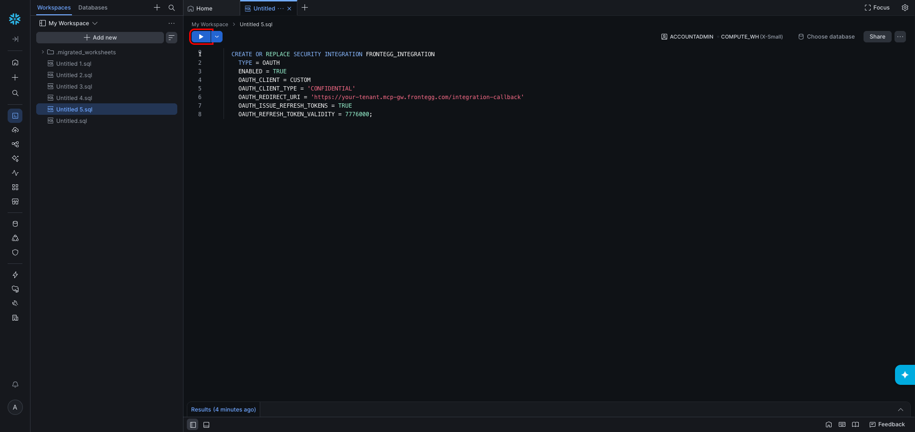The image size is (915, 432).
Task: Open the Ingestion cloud-upload icon in sidebar
Action: (15, 130)
